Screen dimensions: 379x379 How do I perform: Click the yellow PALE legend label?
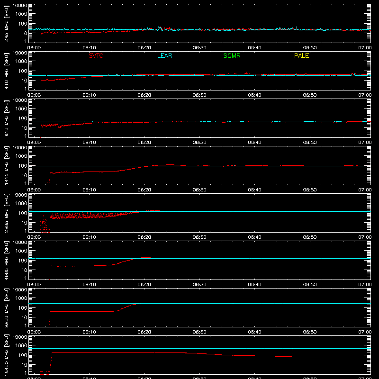click(301, 55)
